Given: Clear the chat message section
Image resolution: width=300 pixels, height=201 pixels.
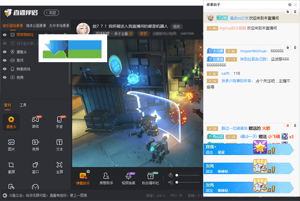Looking at the screenshot, I should tap(295, 47).
